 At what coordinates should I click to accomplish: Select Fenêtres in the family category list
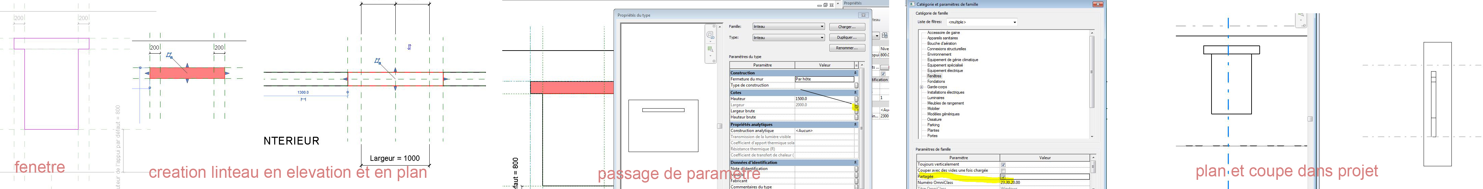tap(934, 76)
